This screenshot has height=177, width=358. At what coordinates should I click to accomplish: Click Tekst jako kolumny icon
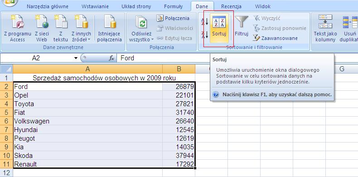point(325,28)
